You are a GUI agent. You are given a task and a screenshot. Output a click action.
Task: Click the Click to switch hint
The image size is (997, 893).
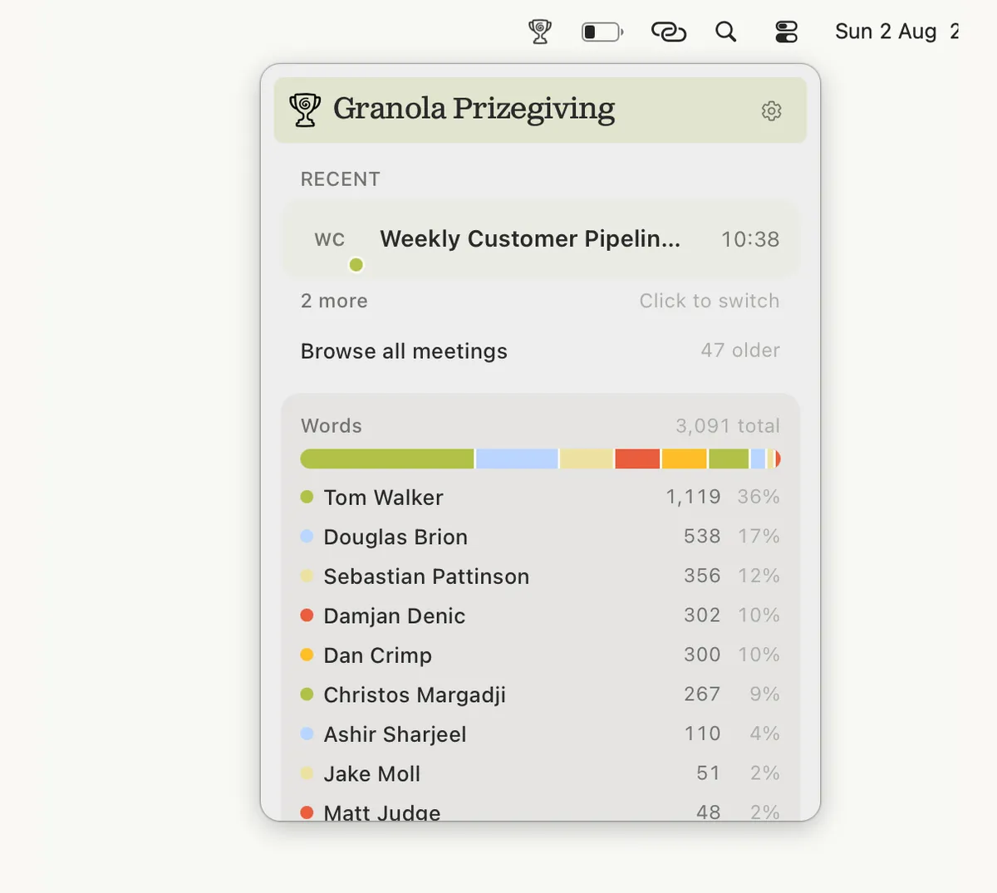710,301
